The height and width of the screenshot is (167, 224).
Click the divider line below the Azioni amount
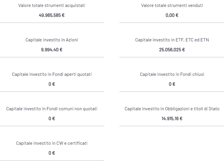tap(52, 57)
